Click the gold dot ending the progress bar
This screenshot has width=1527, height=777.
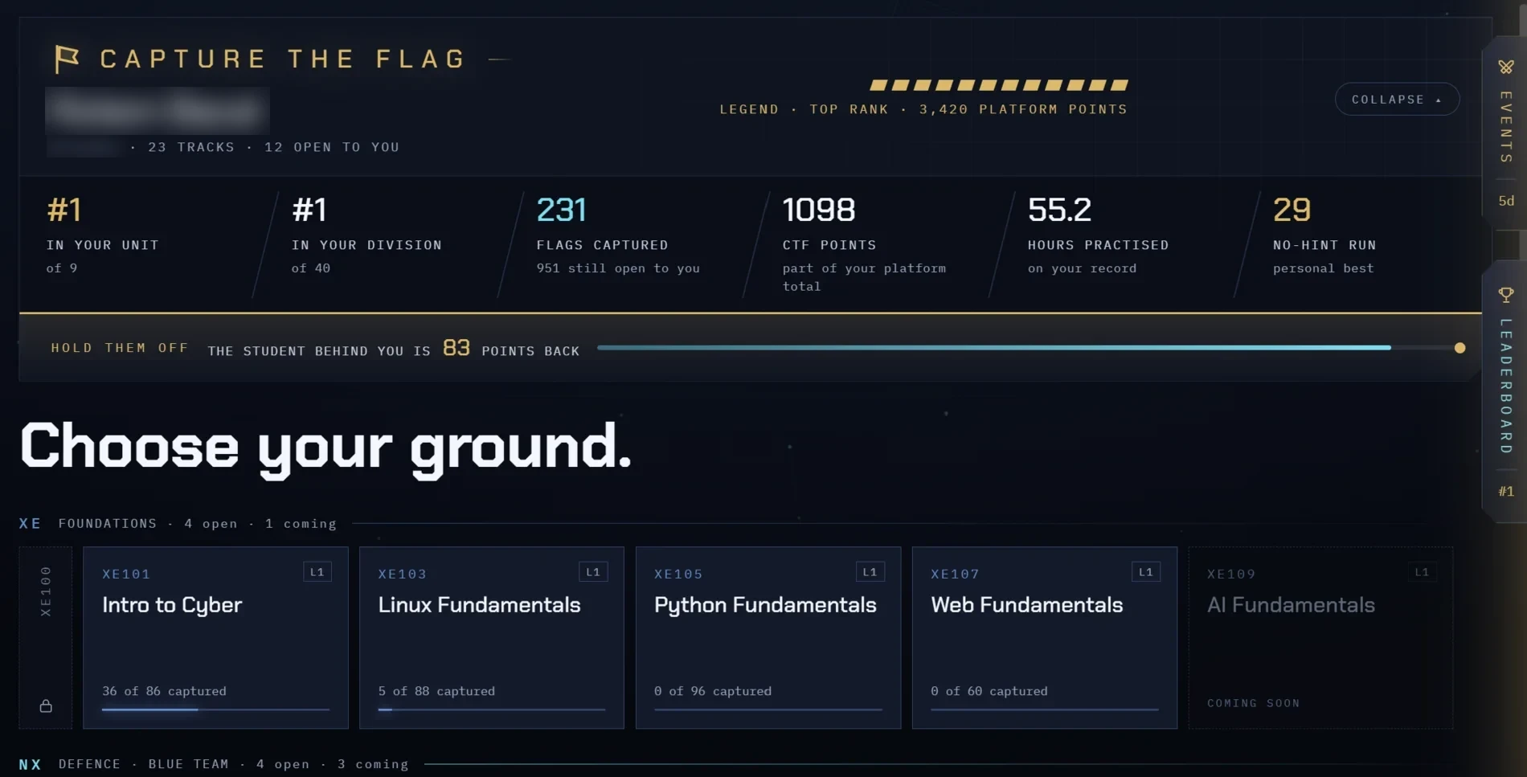[1459, 348]
